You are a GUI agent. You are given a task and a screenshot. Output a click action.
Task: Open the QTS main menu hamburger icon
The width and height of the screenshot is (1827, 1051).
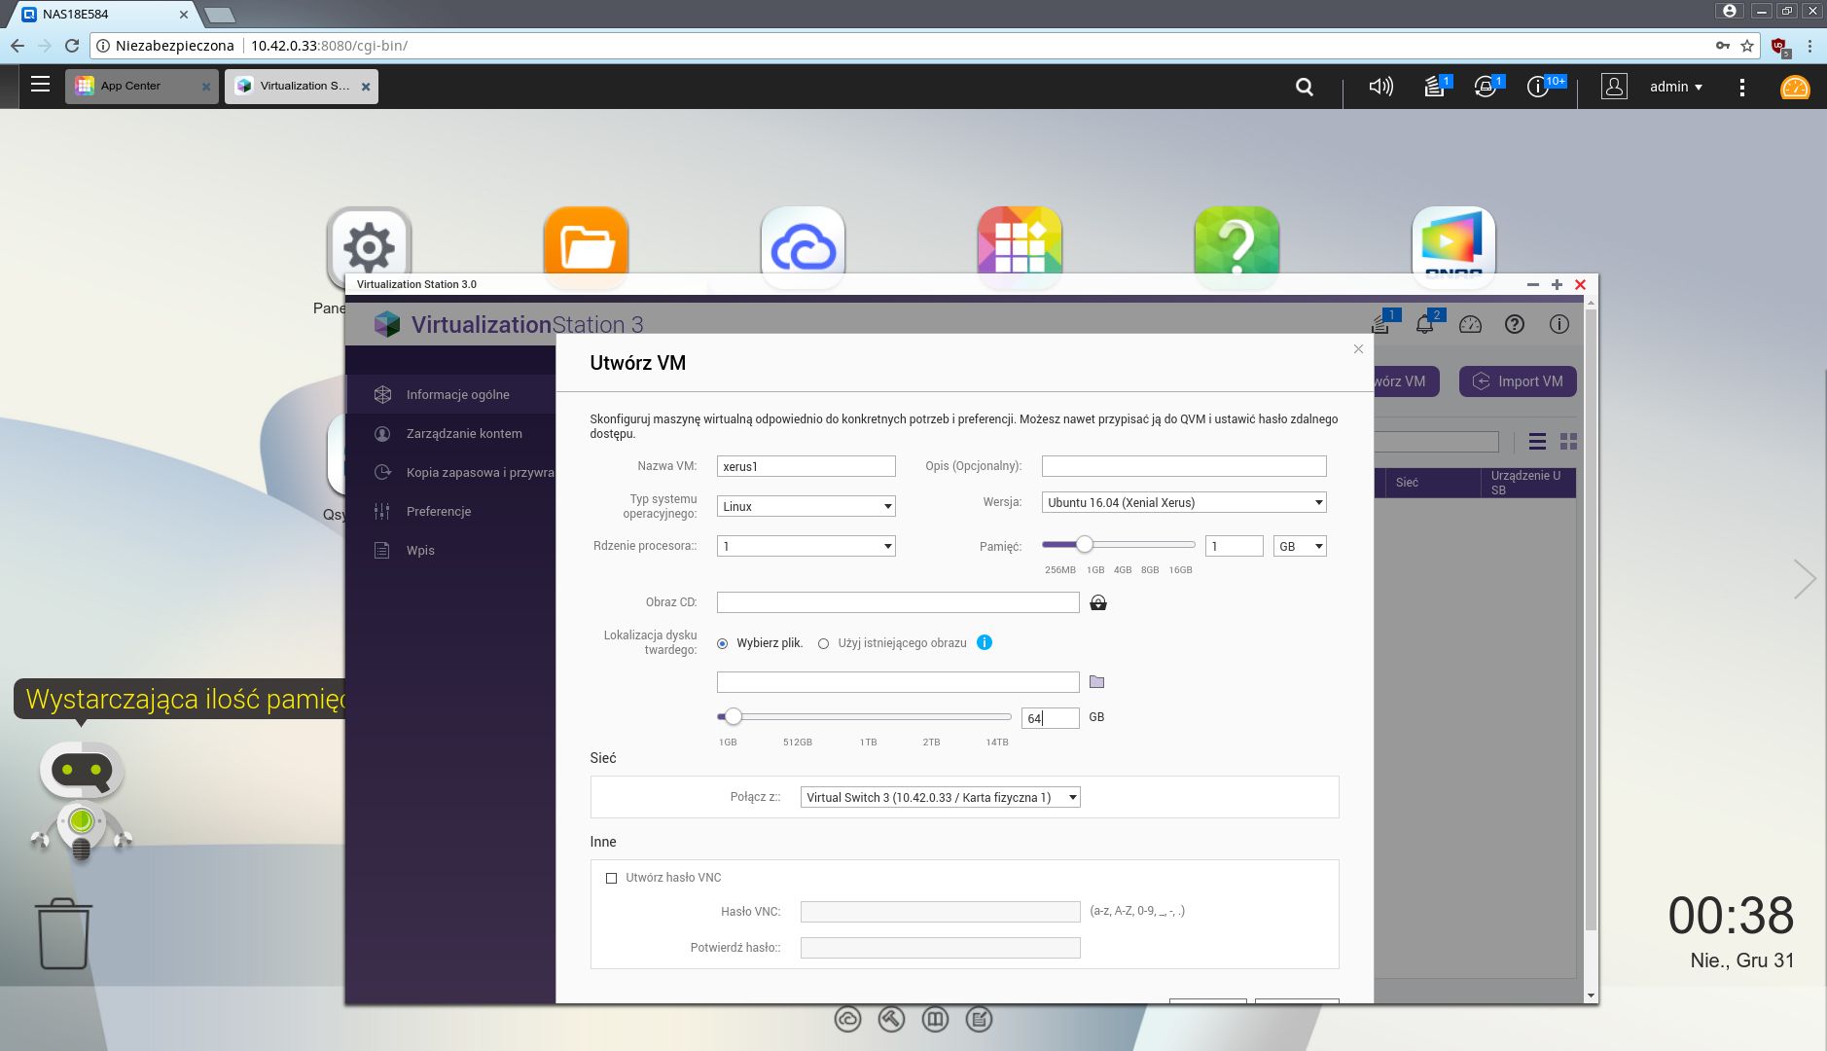click(x=40, y=85)
